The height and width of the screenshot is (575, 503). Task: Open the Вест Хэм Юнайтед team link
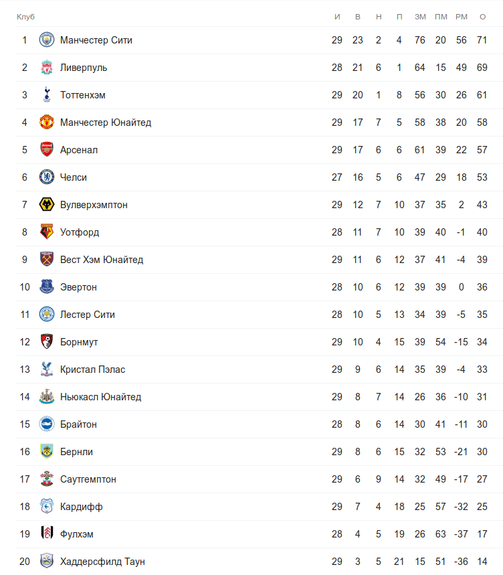[102, 260]
